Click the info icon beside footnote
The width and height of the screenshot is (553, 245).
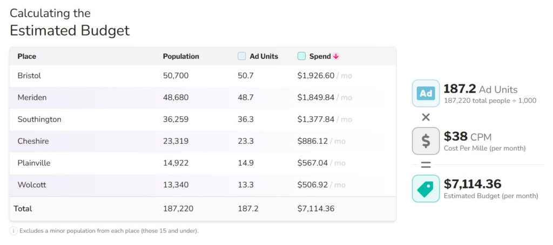coord(14,230)
